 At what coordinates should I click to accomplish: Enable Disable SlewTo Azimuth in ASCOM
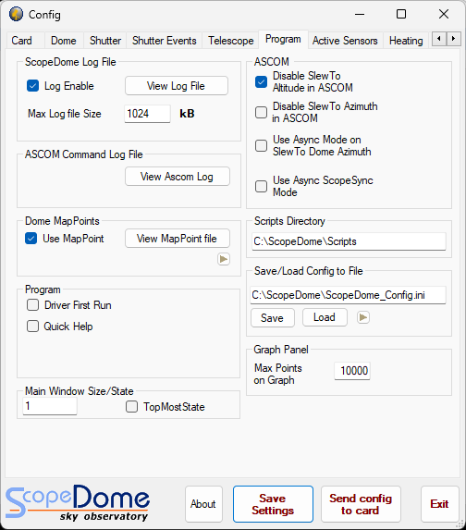click(261, 112)
